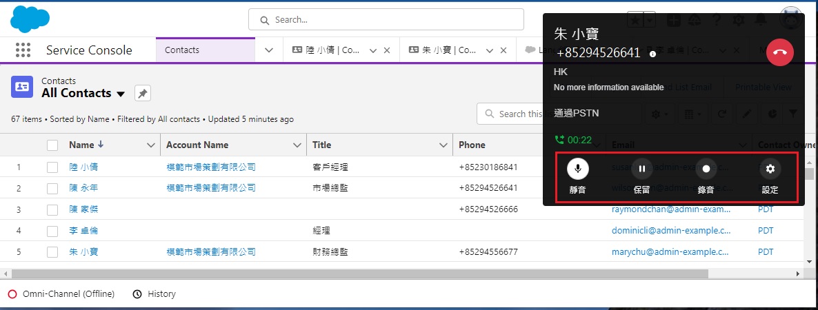
Task: Click the Salesforce cloud logo
Action: 30,19
